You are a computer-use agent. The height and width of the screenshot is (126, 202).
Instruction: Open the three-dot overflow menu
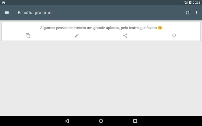point(196,13)
